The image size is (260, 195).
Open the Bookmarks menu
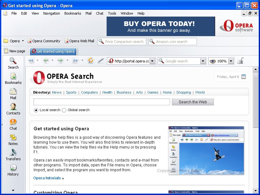coord(72,13)
